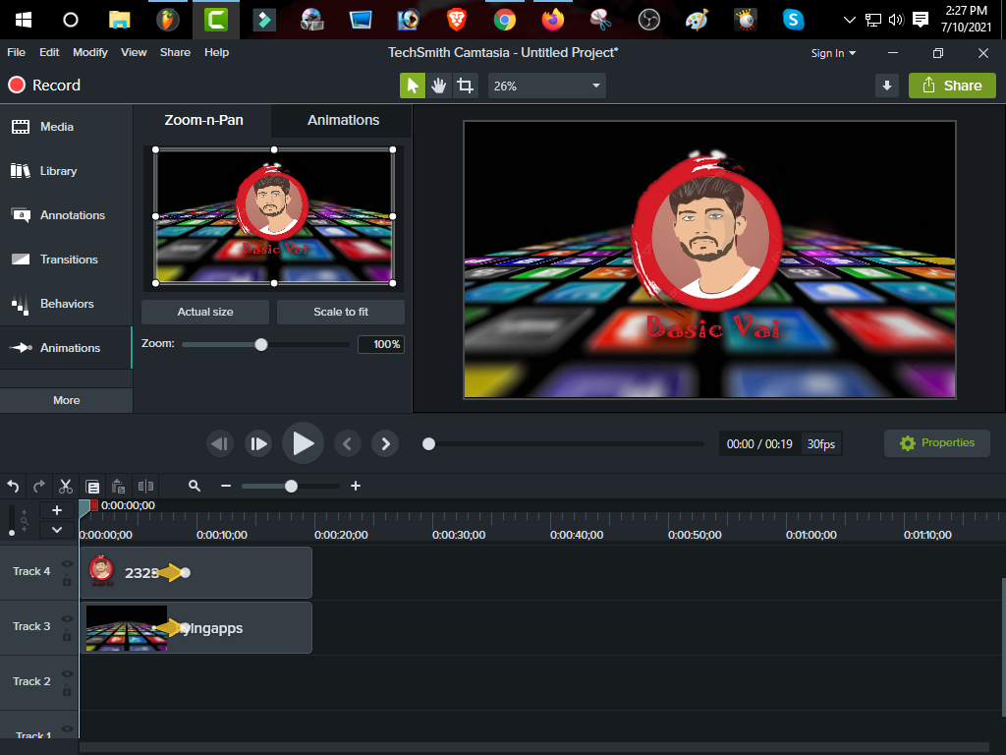
Task: Click the Actual size button
Action: point(205,312)
